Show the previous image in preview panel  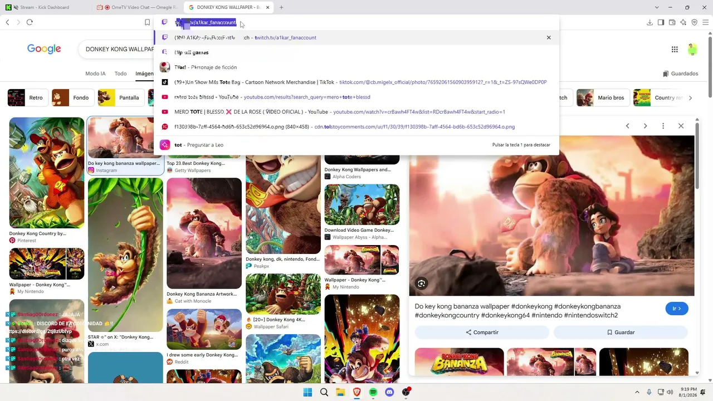tap(627, 126)
